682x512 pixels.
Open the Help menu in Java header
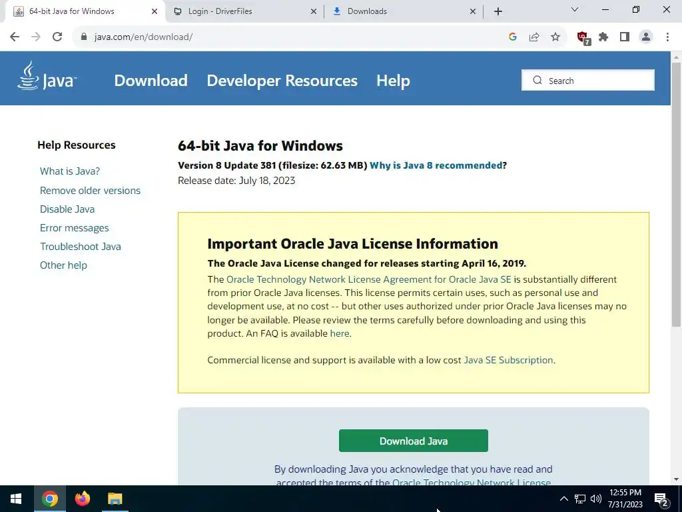click(x=393, y=81)
